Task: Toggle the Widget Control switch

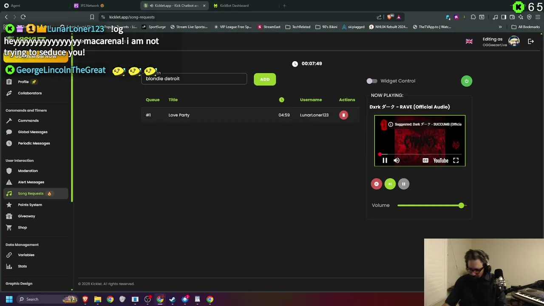Action: [x=372, y=81]
